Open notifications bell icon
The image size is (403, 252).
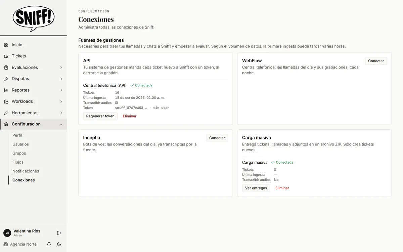(x=49, y=244)
